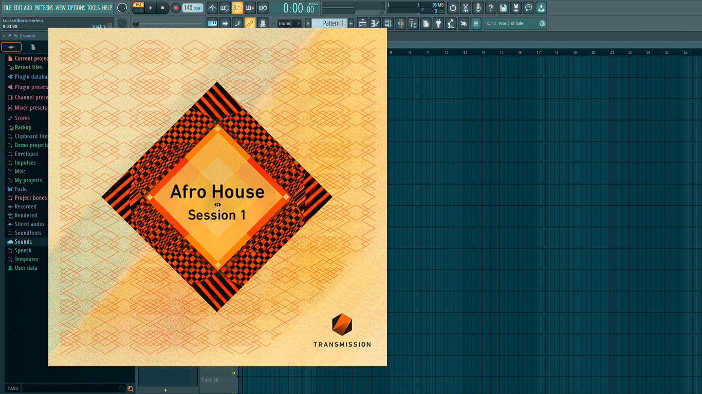The image size is (702, 394).
Task: Toggle step editing mode icon
Action: coord(237,23)
